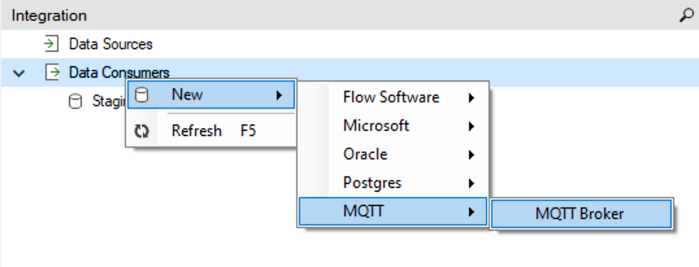
Task: Select the partially hidden Staging tree item
Action: pos(108,102)
